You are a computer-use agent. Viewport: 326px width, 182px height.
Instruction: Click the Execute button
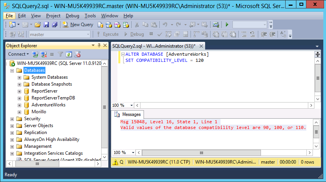tap(108, 34)
